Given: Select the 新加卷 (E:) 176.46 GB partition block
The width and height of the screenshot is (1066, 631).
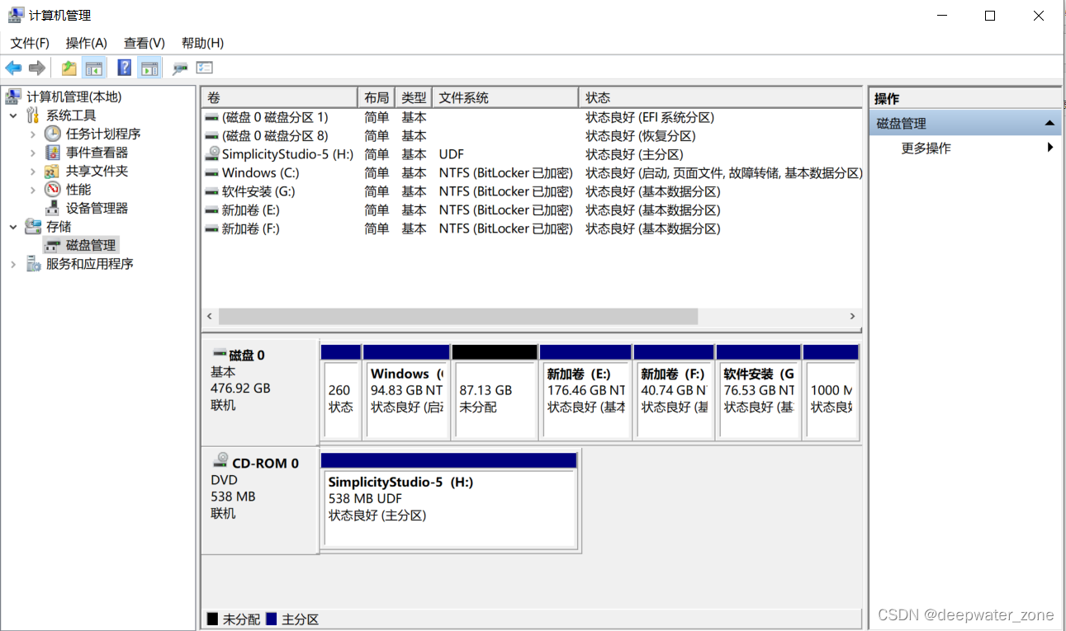Looking at the screenshot, I should 585,393.
